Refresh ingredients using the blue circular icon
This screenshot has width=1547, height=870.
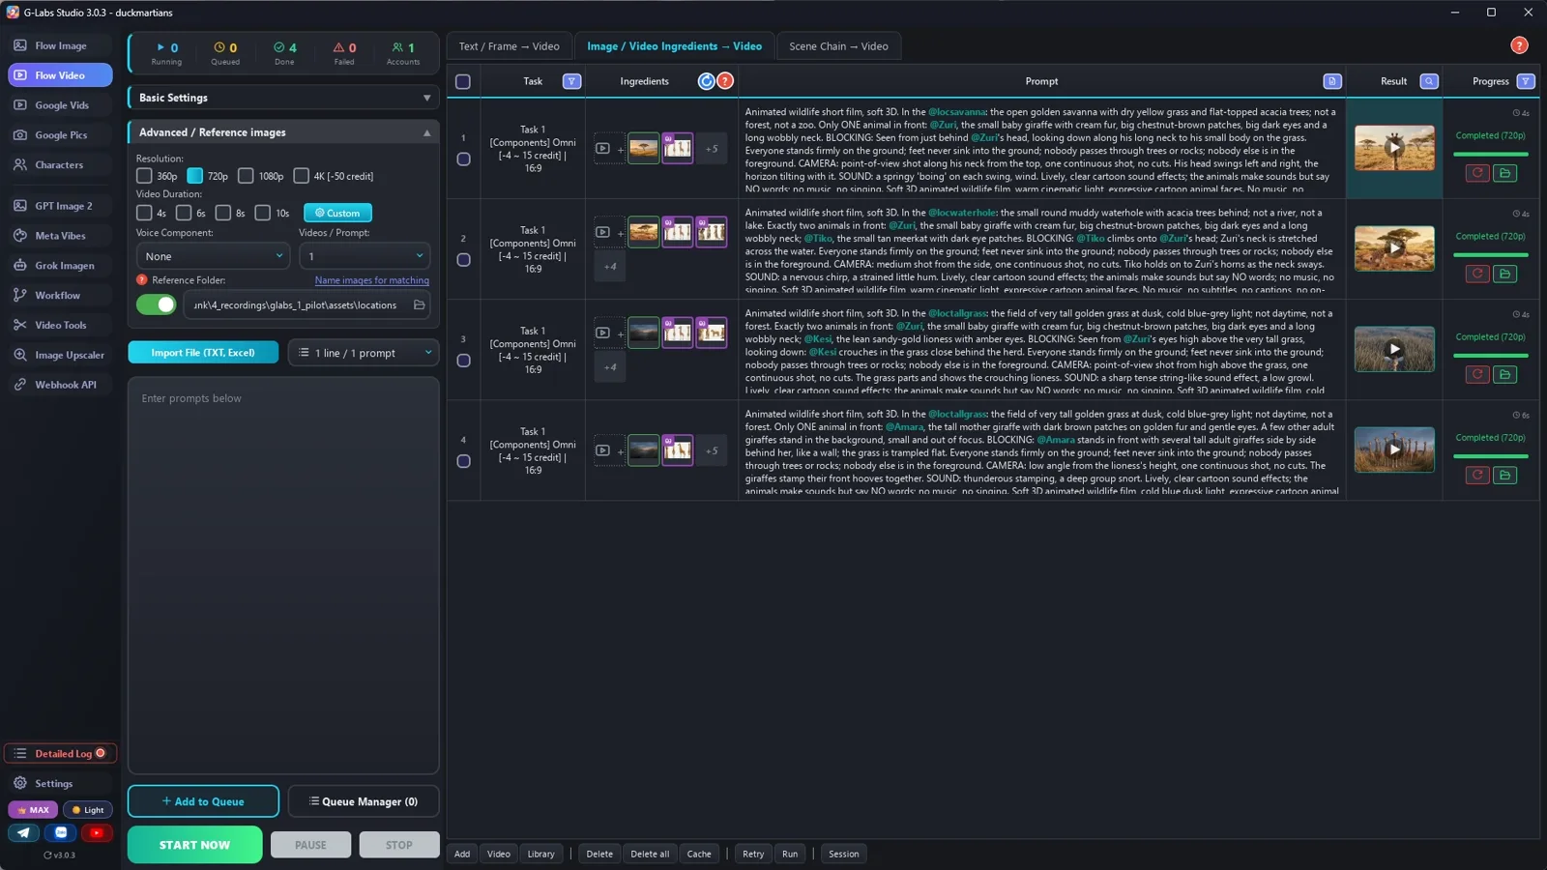[x=707, y=81]
